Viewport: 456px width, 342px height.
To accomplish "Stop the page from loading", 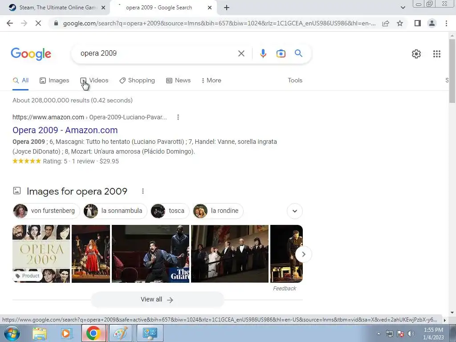I will pyautogui.click(x=38, y=23).
